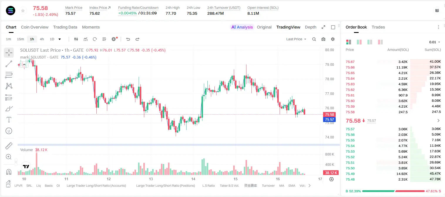Expand more timeframes next to 1D
This screenshot has width=445, height=197.
click(60, 39)
